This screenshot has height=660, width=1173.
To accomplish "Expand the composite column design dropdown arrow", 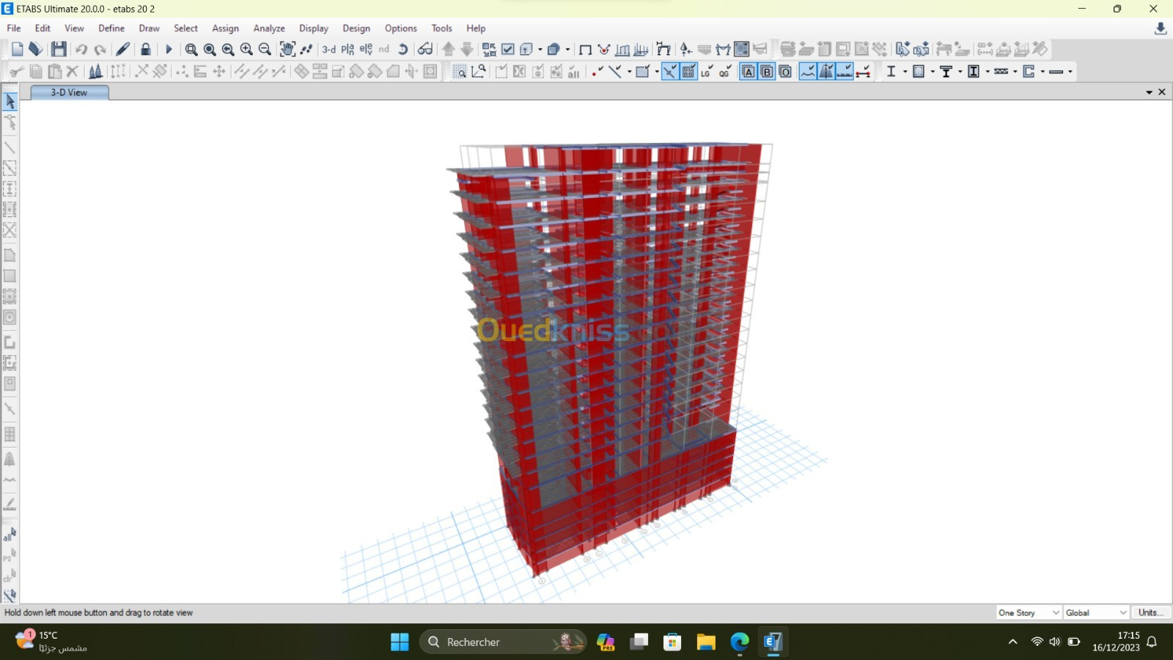I will (988, 71).
